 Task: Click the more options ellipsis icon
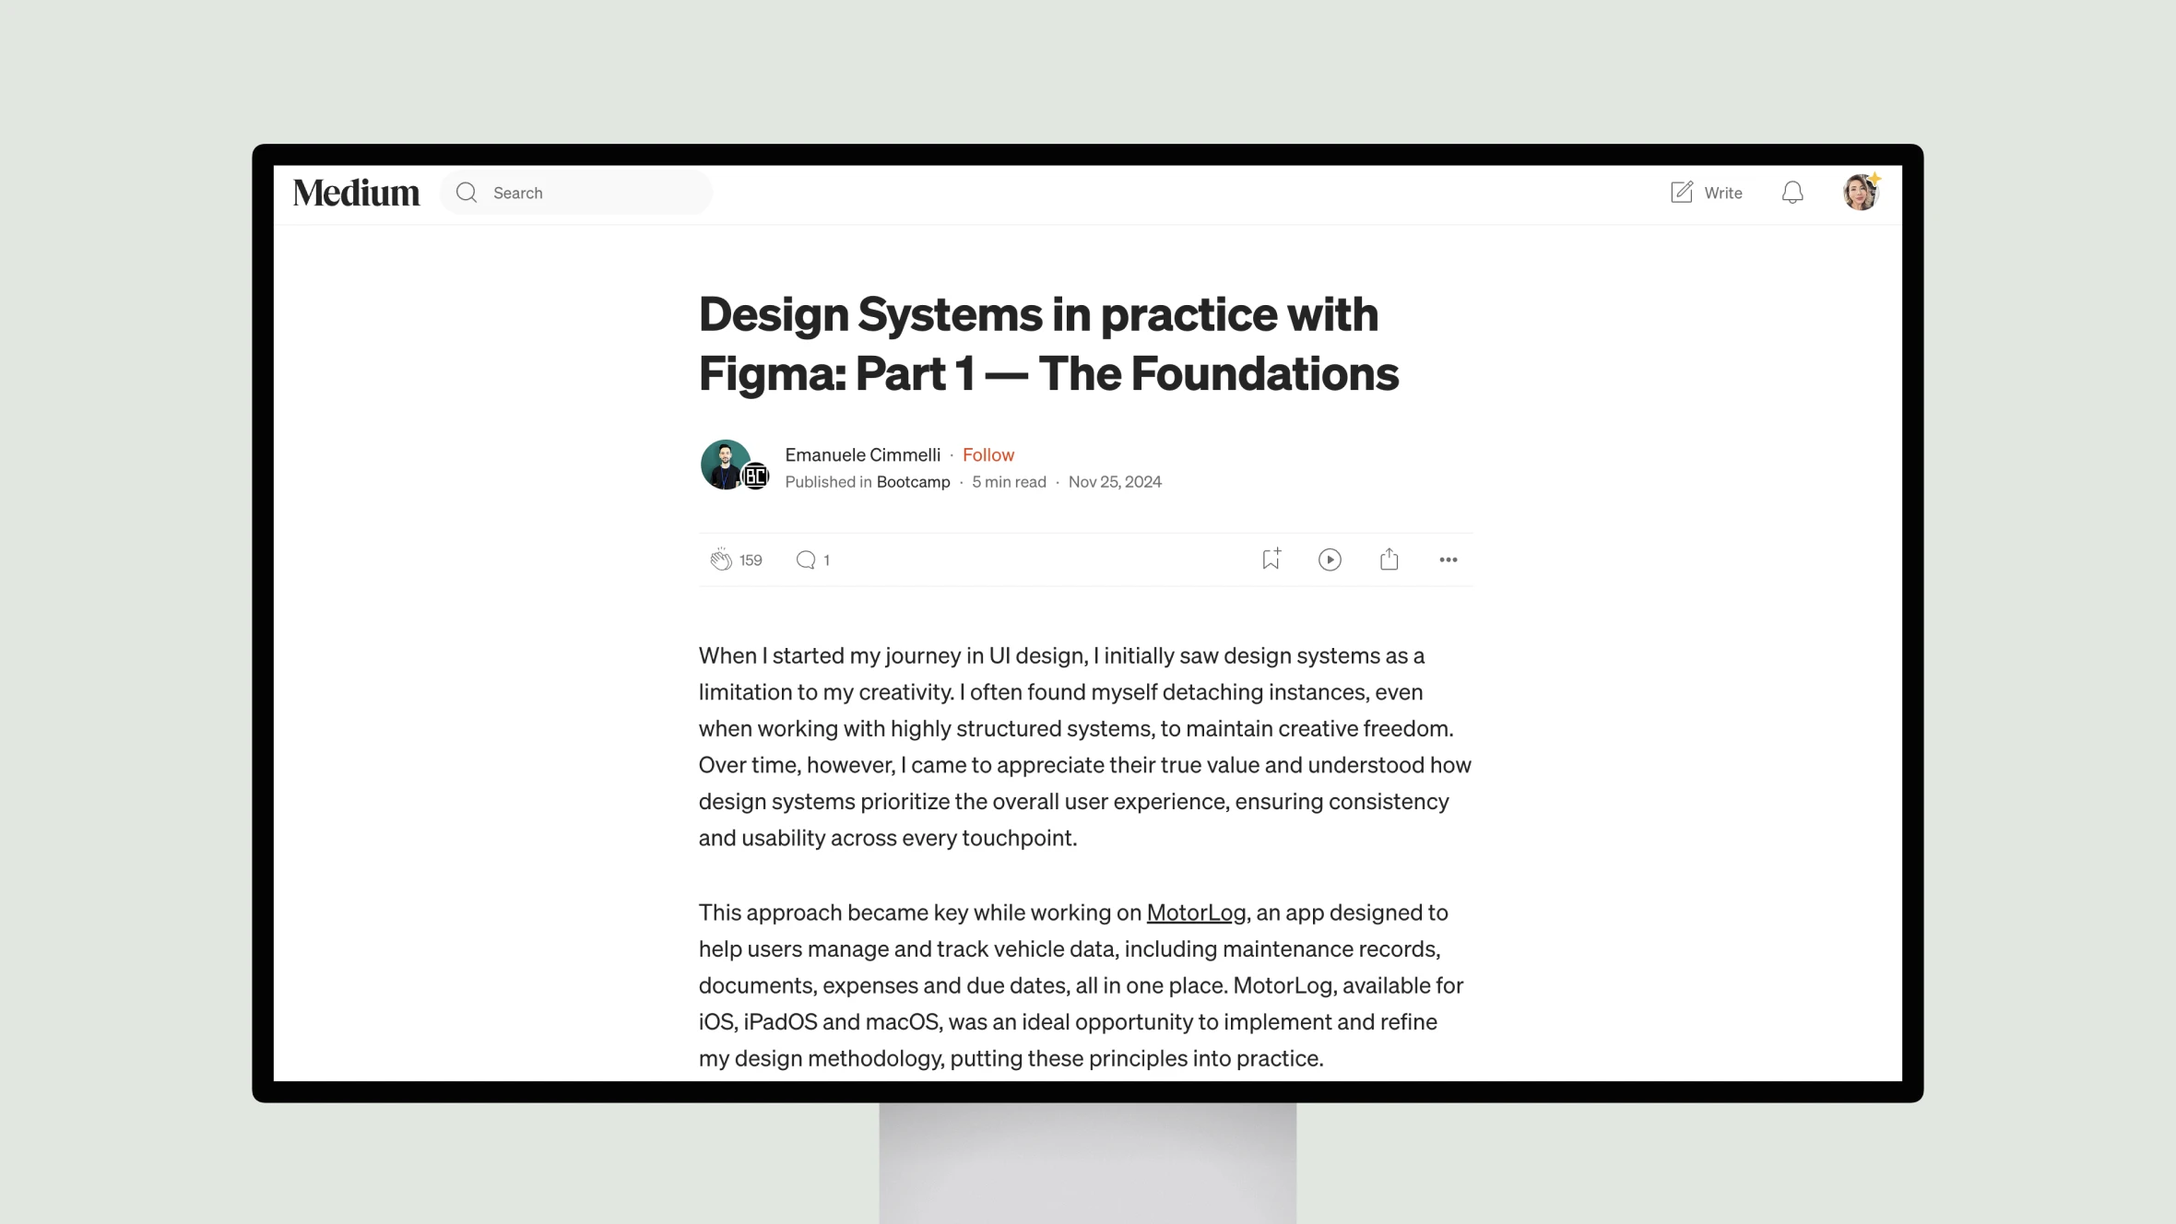click(1449, 558)
